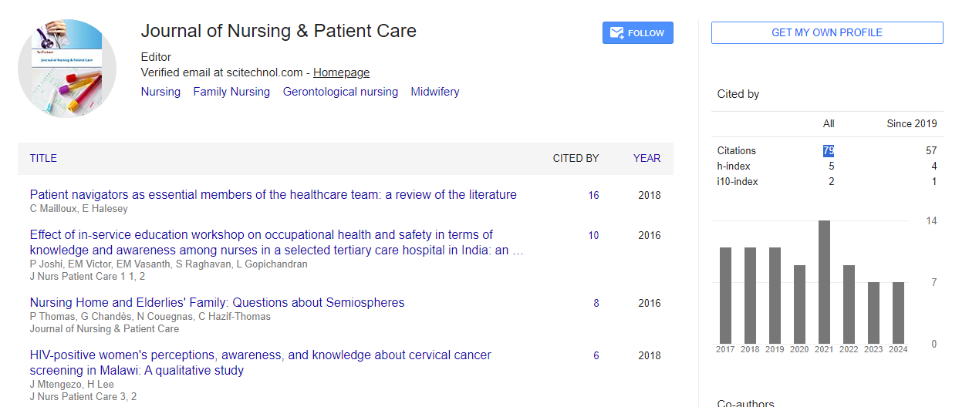Open the Homepage link
The image size is (969, 407).
tap(341, 72)
